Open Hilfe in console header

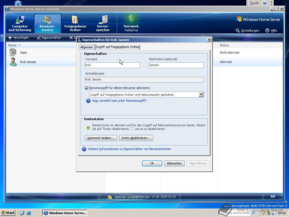(271, 31)
